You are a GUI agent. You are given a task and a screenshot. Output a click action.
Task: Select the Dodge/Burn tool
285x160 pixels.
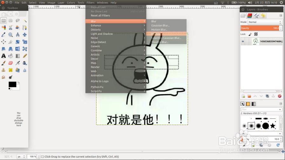[x=10, y=77]
